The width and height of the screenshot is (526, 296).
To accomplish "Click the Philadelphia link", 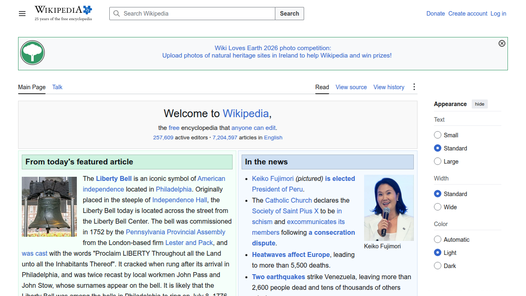I will (173, 189).
